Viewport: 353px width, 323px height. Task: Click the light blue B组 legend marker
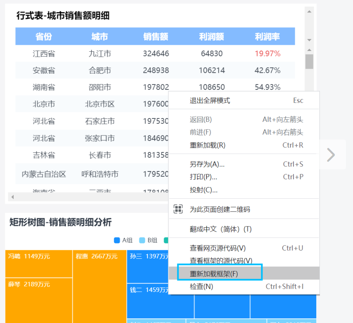coord(142,240)
